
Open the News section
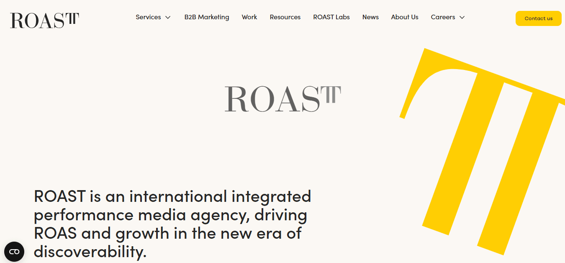[370, 17]
